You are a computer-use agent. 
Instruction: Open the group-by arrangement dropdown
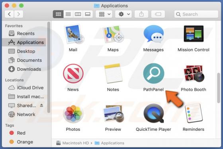pyautogui.click(x=104, y=14)
